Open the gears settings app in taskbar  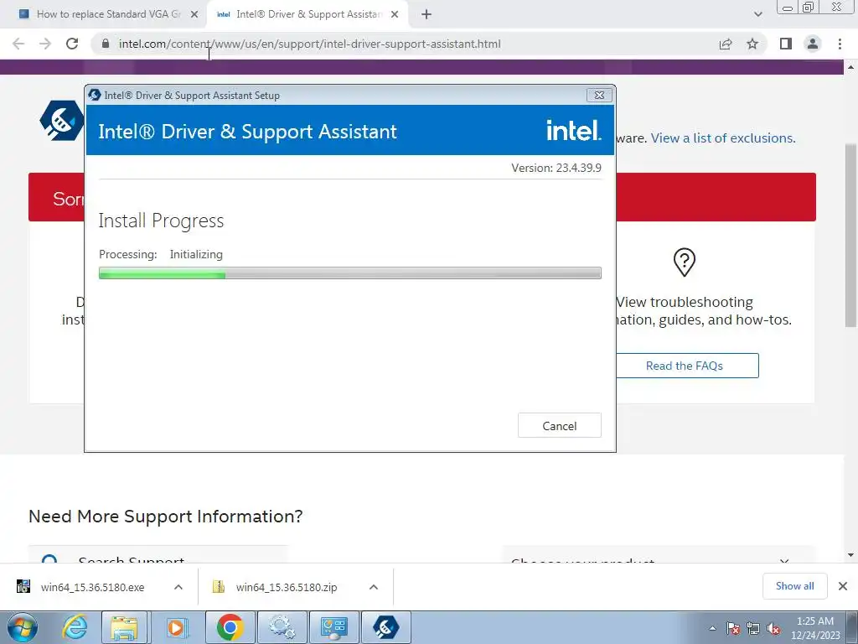click(282, 627)
